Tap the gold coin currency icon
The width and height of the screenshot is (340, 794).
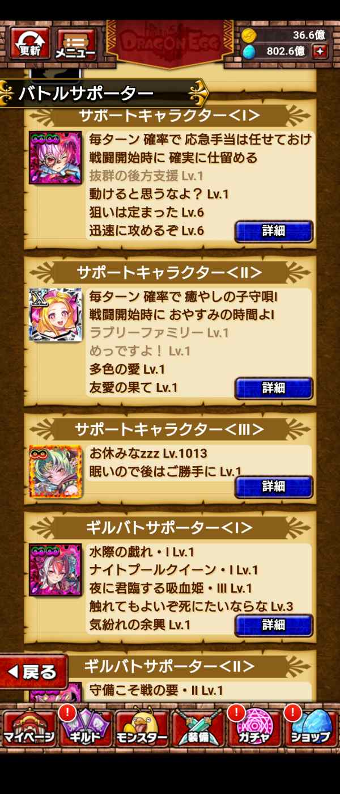pos(249,35)
